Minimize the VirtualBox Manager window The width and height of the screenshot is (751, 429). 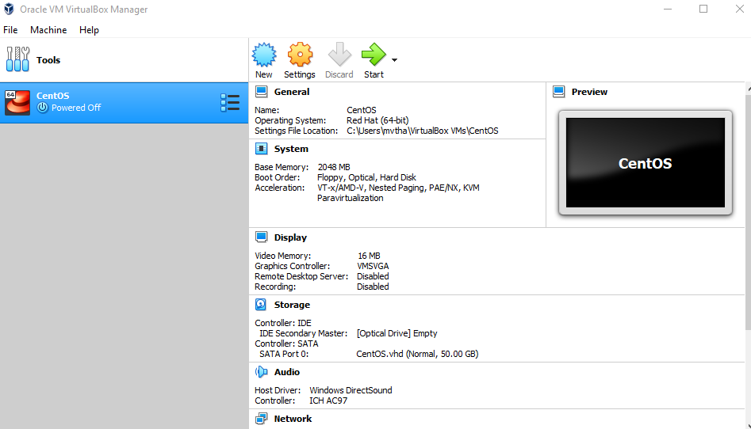click(668, 9)
